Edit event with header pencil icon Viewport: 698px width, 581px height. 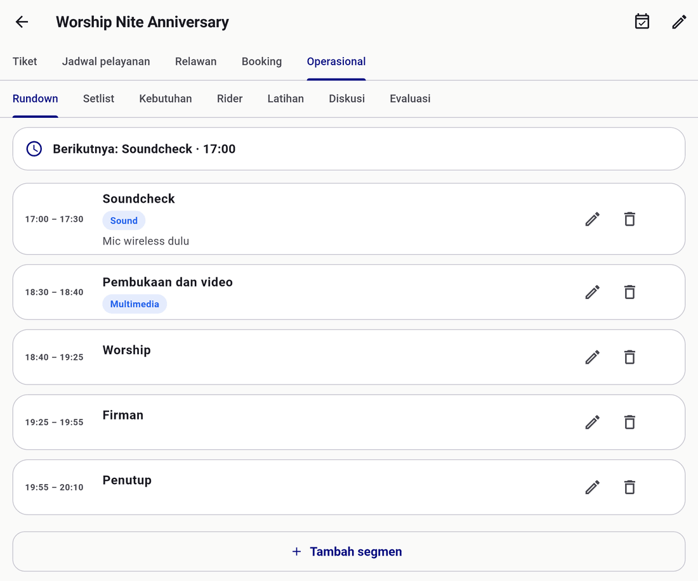680,22
